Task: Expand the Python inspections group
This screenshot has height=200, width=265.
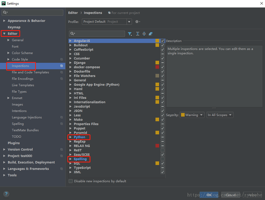Action: tap(71, 137)
